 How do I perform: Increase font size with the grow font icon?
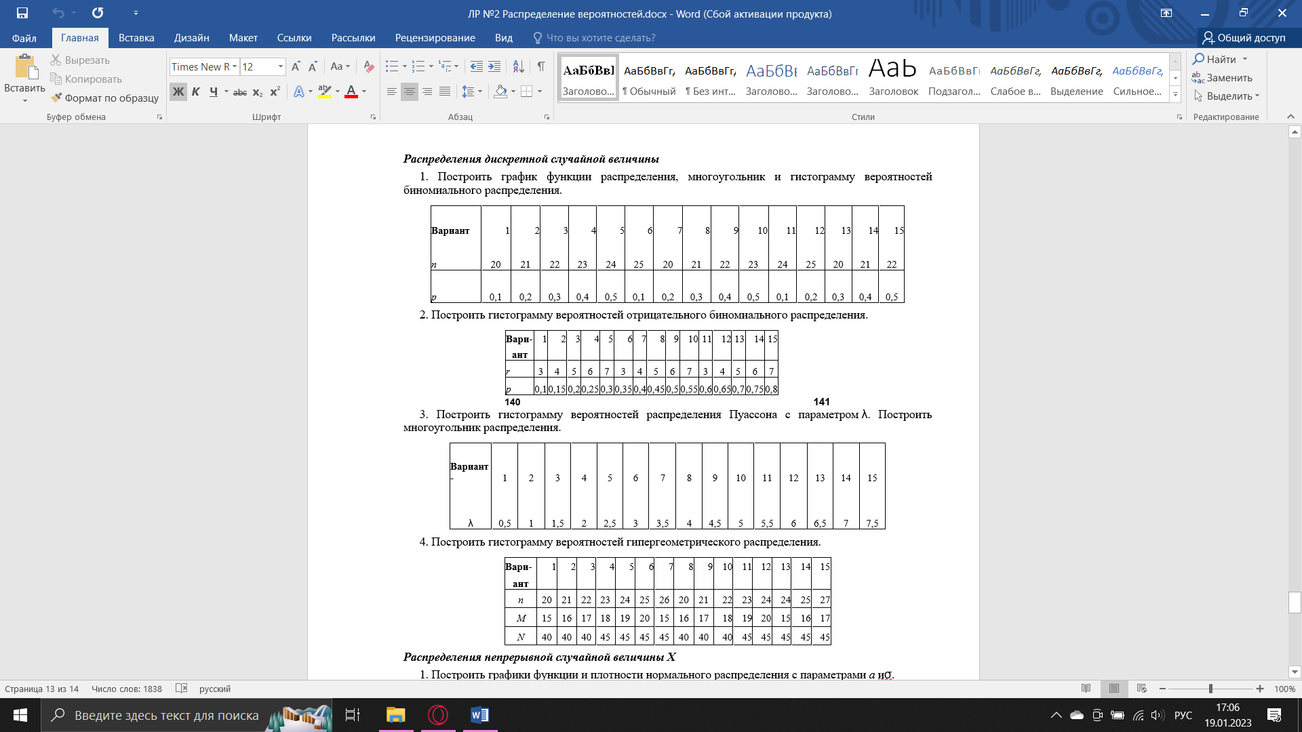(x=296, y=66)
